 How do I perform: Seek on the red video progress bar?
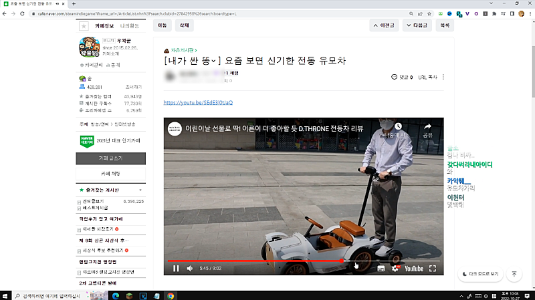point(267,261)
